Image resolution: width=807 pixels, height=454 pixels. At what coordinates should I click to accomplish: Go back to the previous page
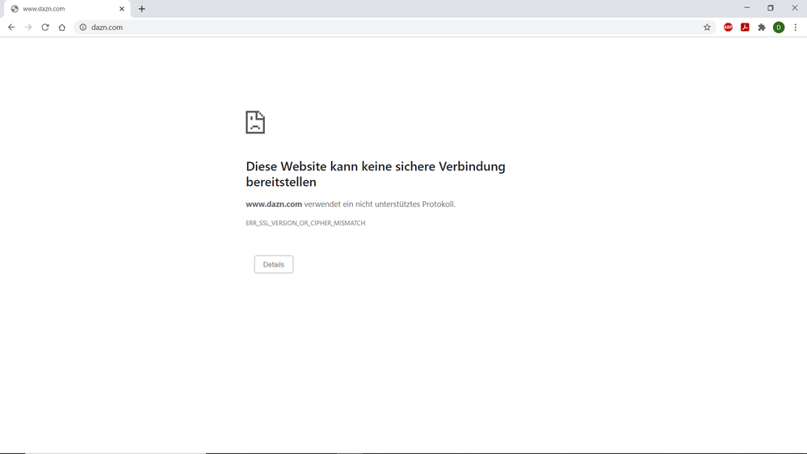click(11, 27)
